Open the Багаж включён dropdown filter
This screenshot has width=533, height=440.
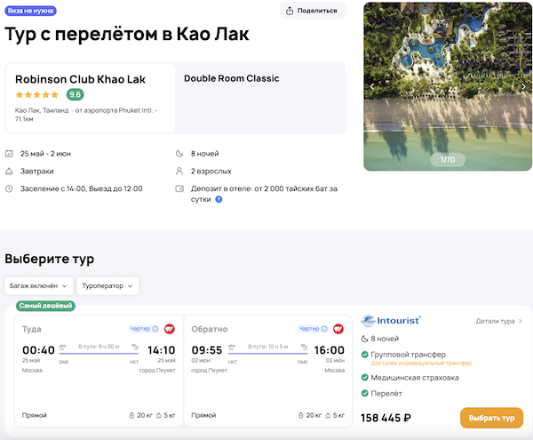(x=38, y=286)
